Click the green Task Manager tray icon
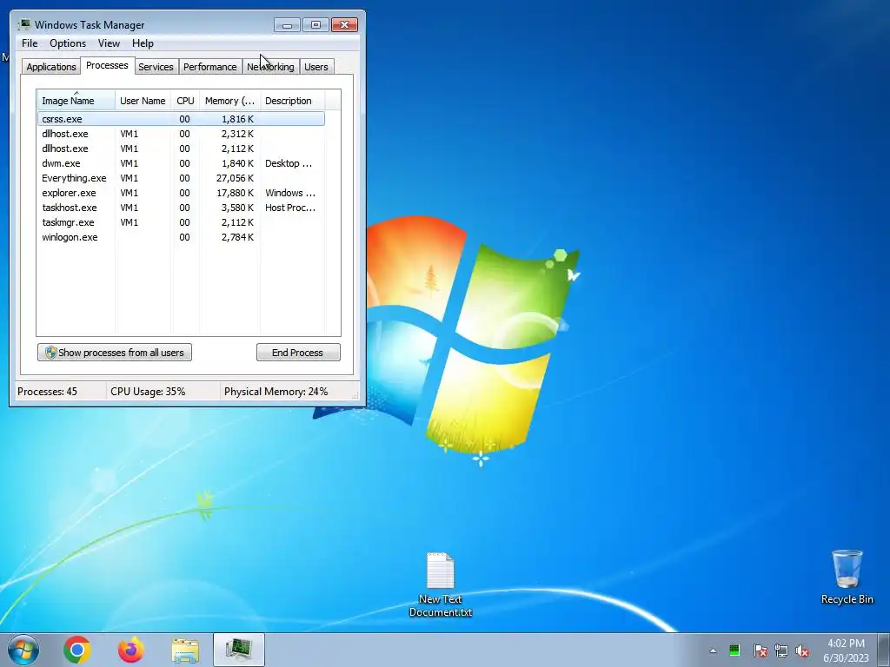The image size is (890, 667). 734,650
